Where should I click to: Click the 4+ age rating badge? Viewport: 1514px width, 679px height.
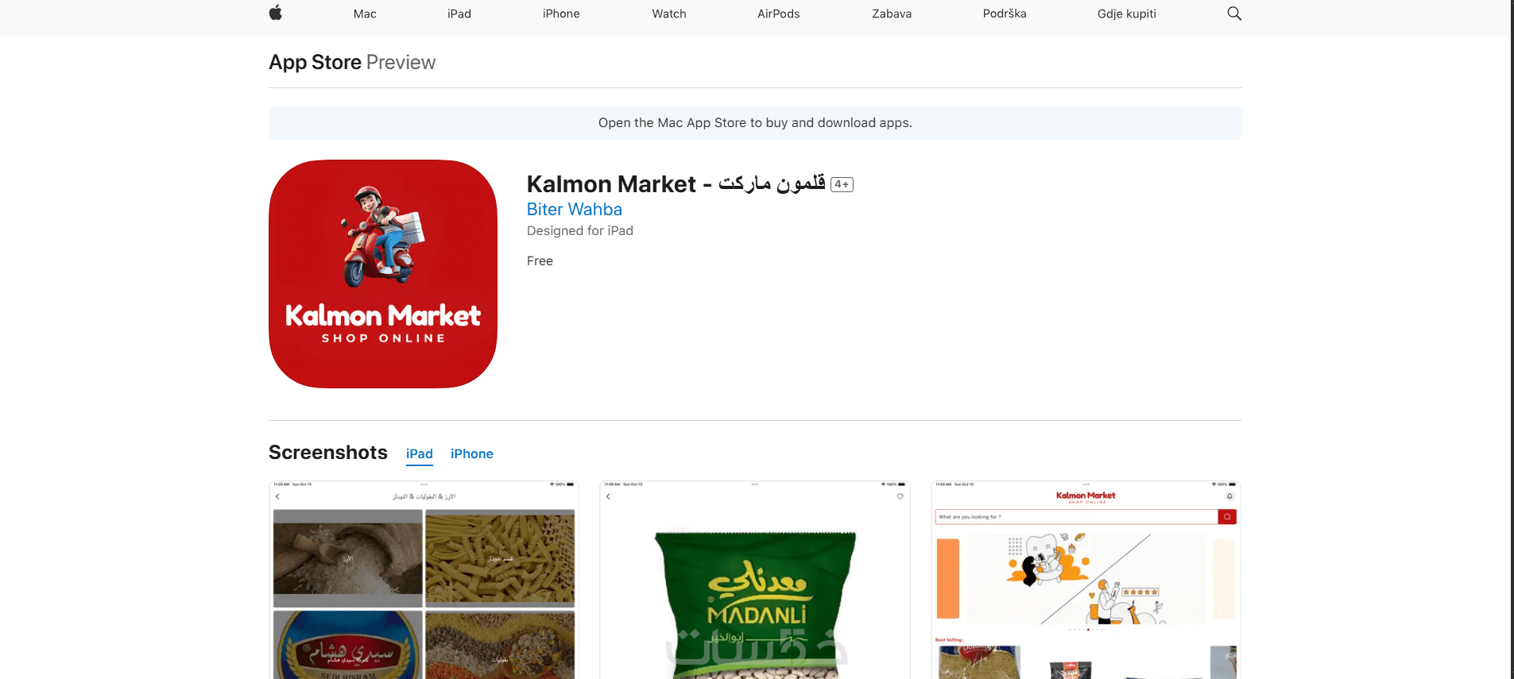point(842,184)
